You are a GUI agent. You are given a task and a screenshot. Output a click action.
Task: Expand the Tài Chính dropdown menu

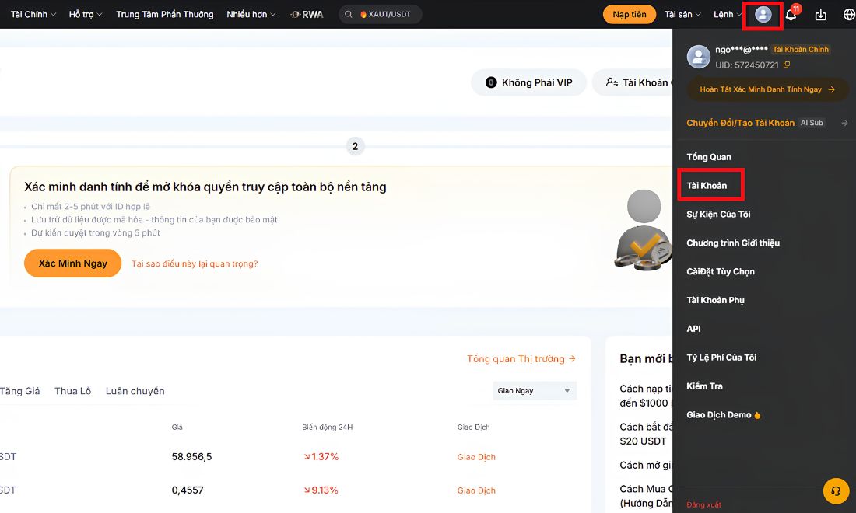coord(33,14)
